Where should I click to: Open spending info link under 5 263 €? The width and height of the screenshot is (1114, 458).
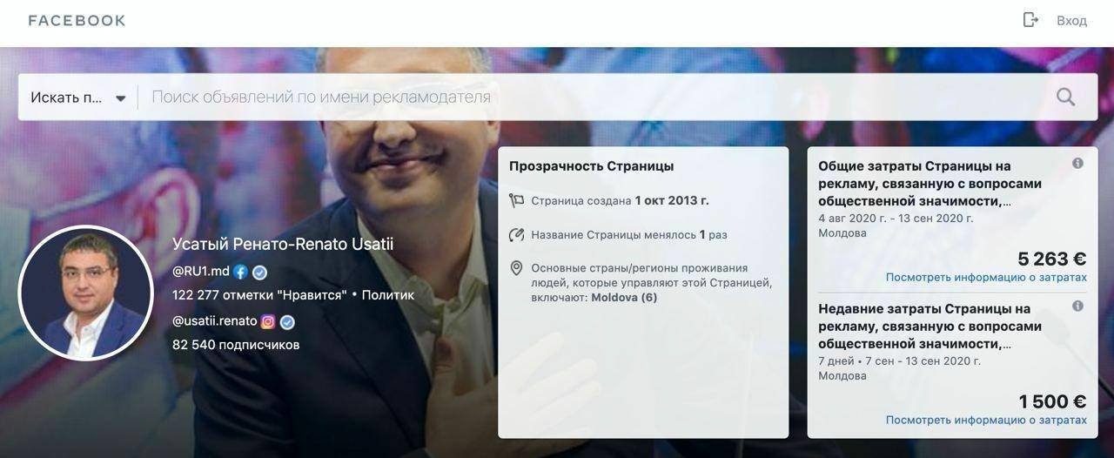(x=986, y=278)
